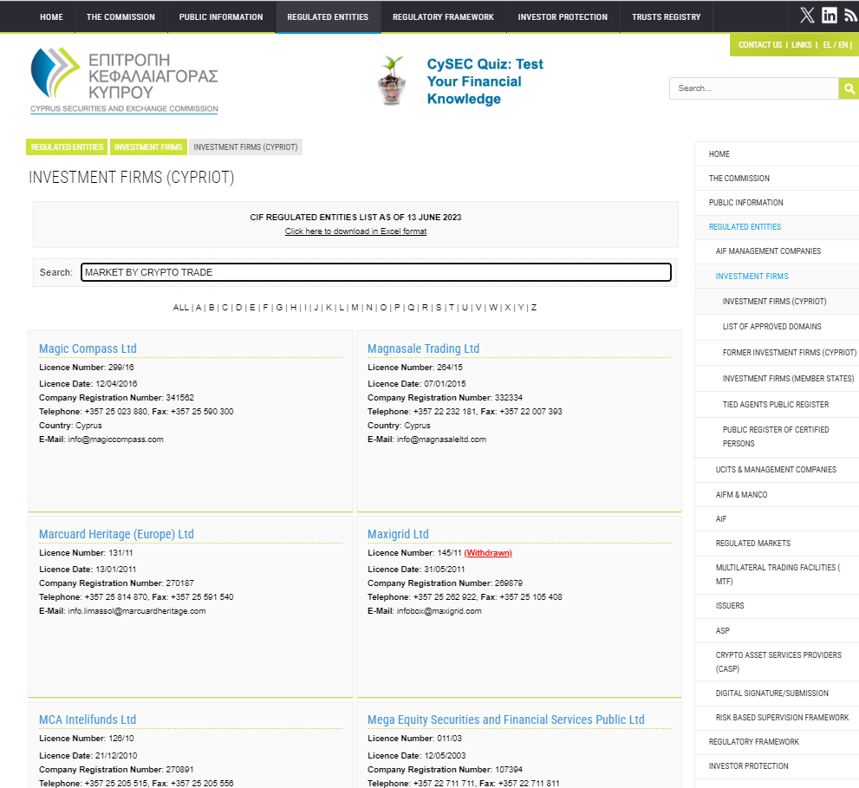Screen dimensions: 859x788
Task: Click the red Withdrawn link
Action: click(487, 553)
